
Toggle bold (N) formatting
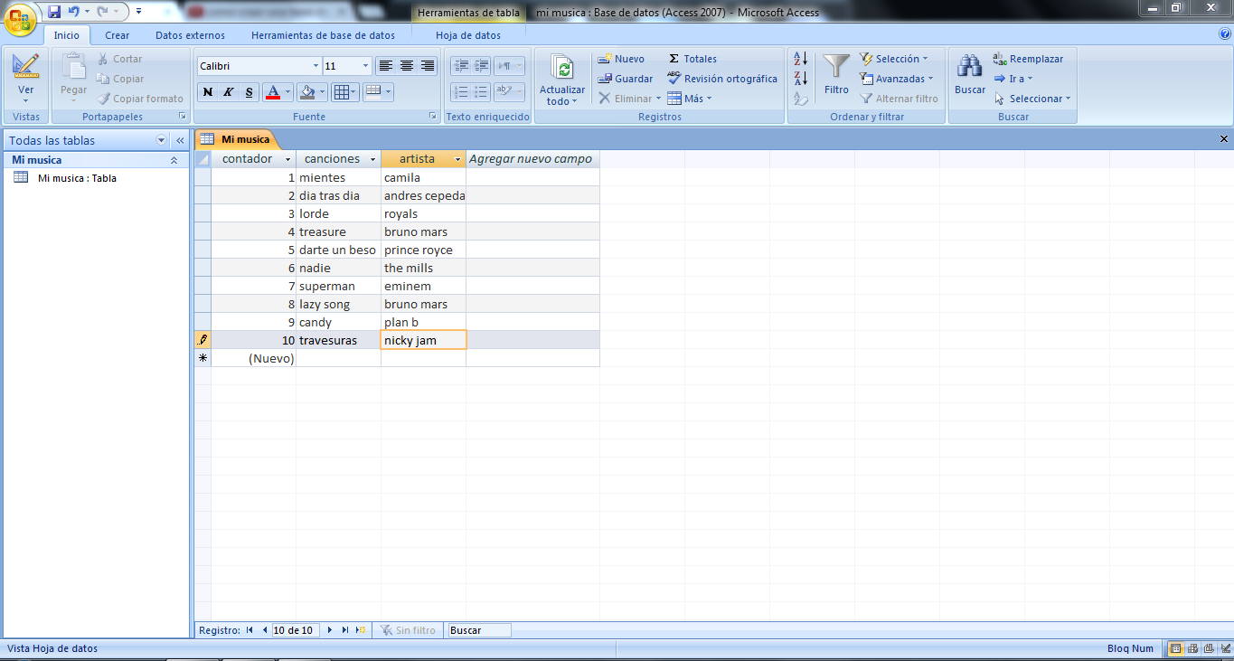207,91
